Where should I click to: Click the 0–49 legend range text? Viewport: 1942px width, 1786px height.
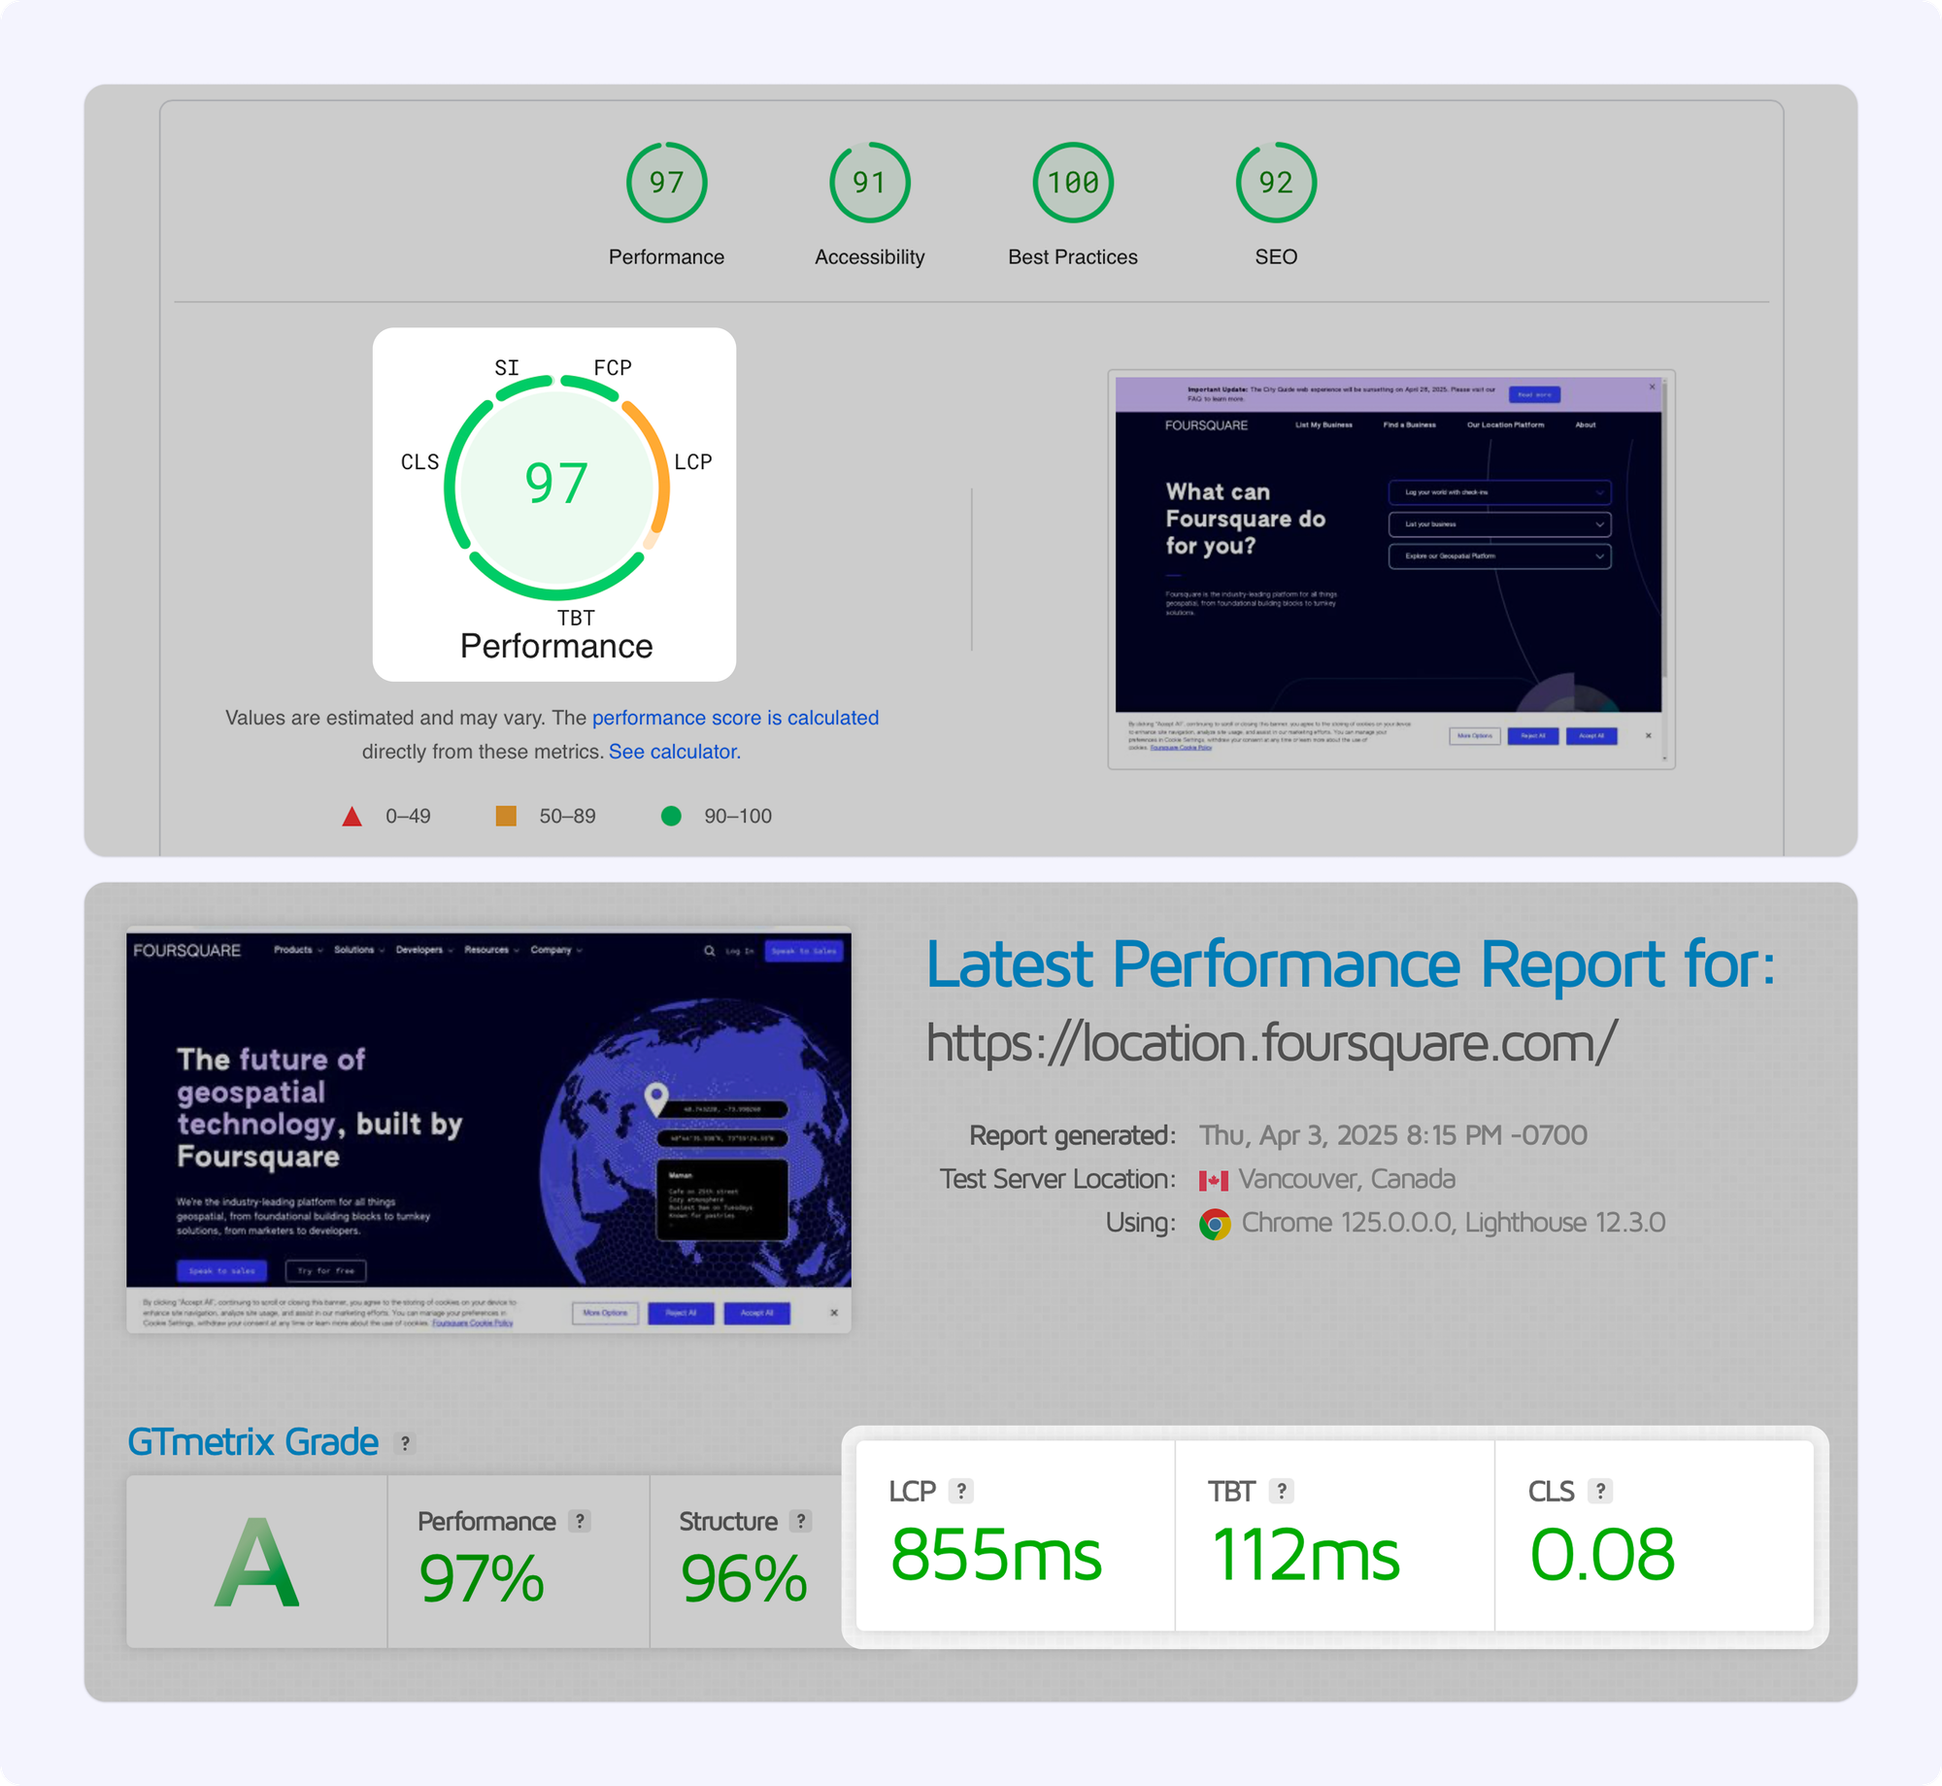click(408, 817)
